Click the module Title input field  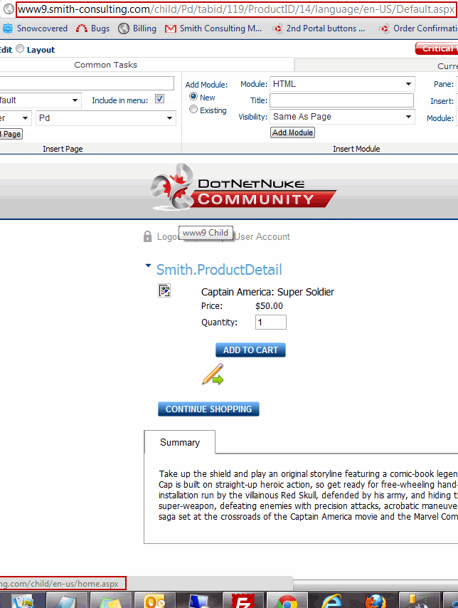pos(342,100)
